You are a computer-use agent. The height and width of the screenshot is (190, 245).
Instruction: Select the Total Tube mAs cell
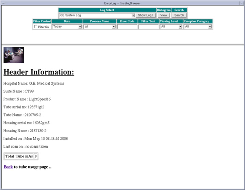click(x=19, y=156)
